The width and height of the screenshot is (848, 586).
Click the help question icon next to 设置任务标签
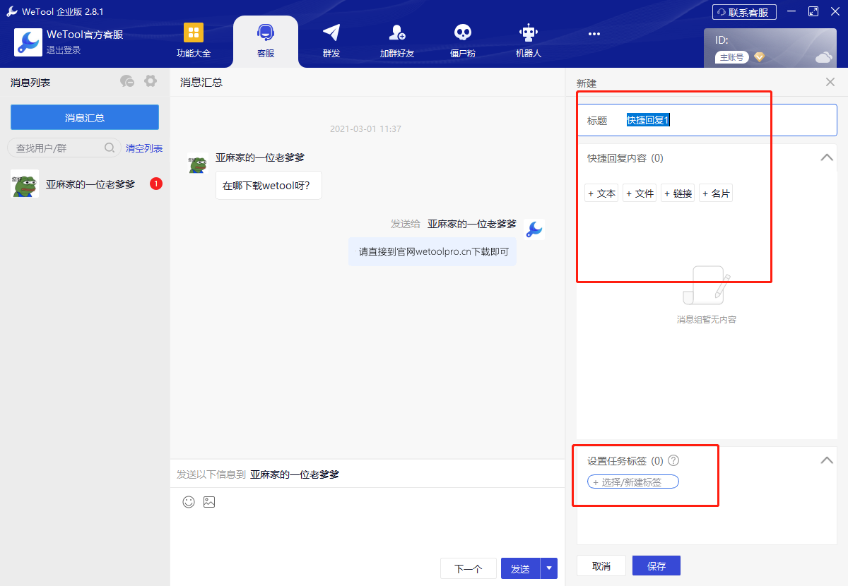click(673, 460)
